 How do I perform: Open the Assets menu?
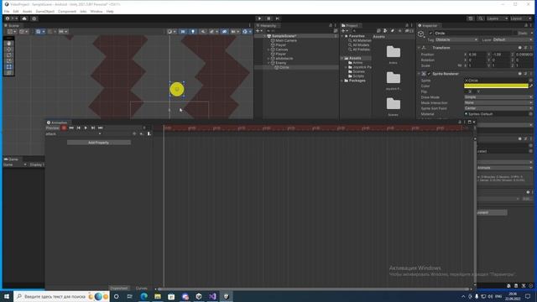27,11
